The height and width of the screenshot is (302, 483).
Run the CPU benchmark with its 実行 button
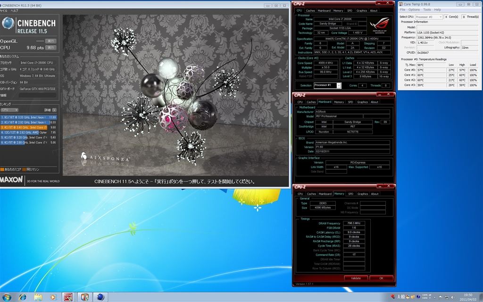coord(51,48)
